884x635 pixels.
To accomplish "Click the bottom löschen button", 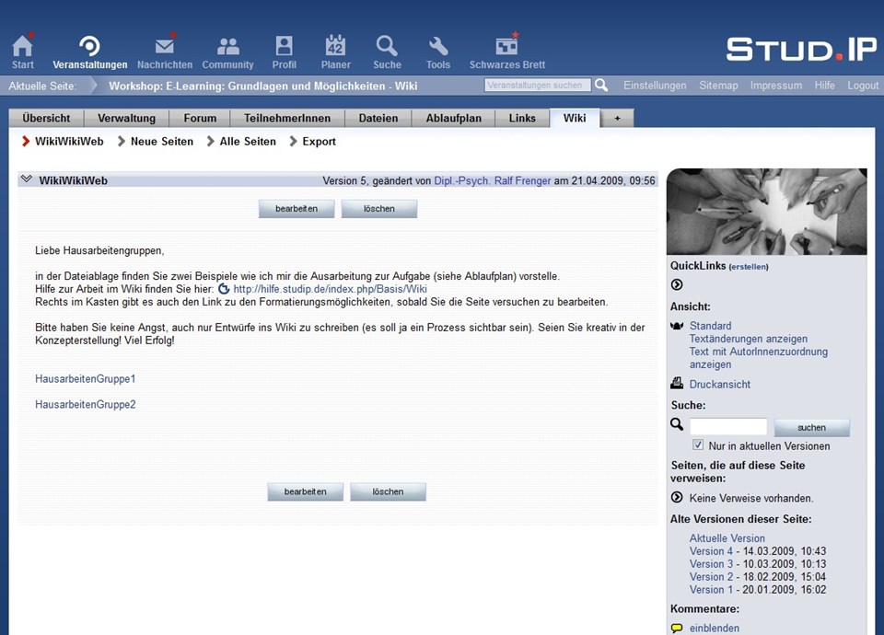I will pos(388,492).
